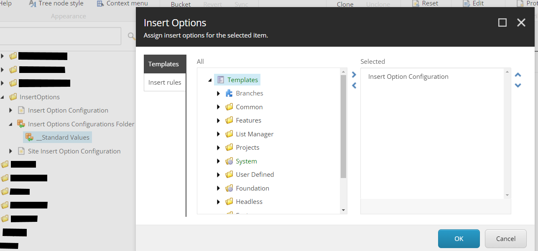
Task: Click the right arrow to add template
Action: (x=354, y=75)
